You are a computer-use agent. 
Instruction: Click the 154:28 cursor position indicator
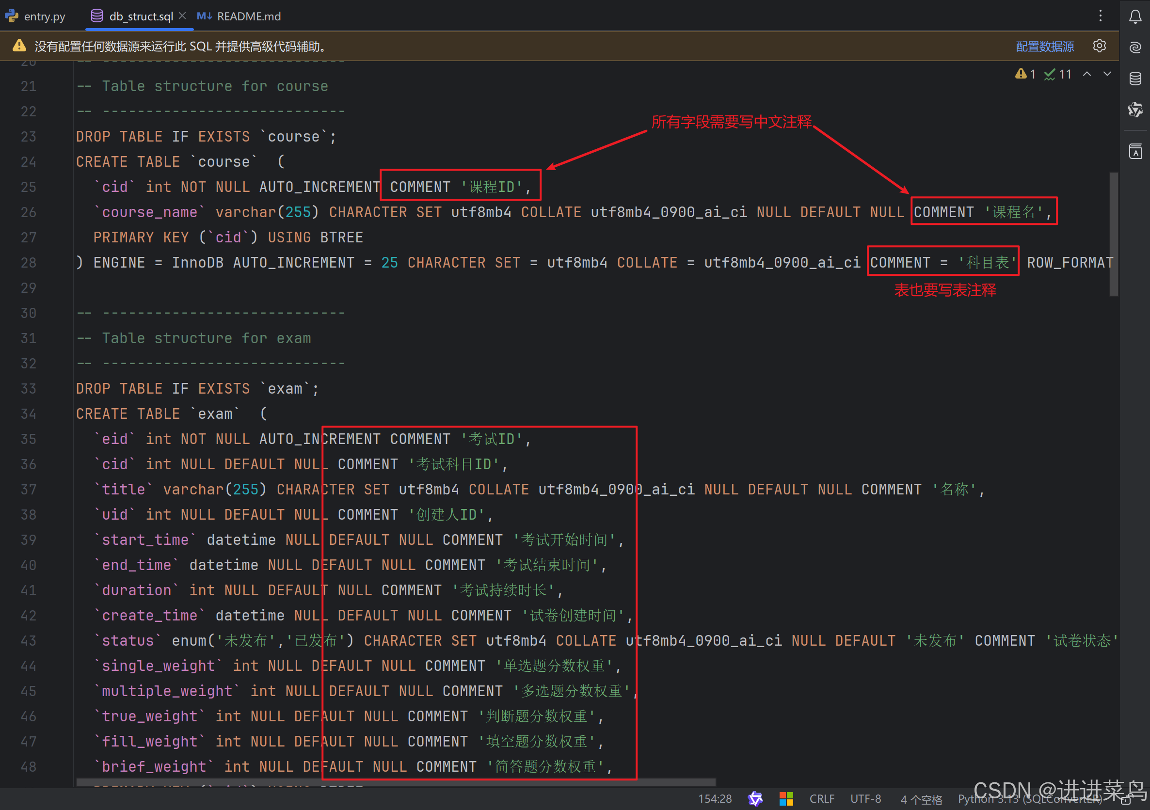point(715,798)
